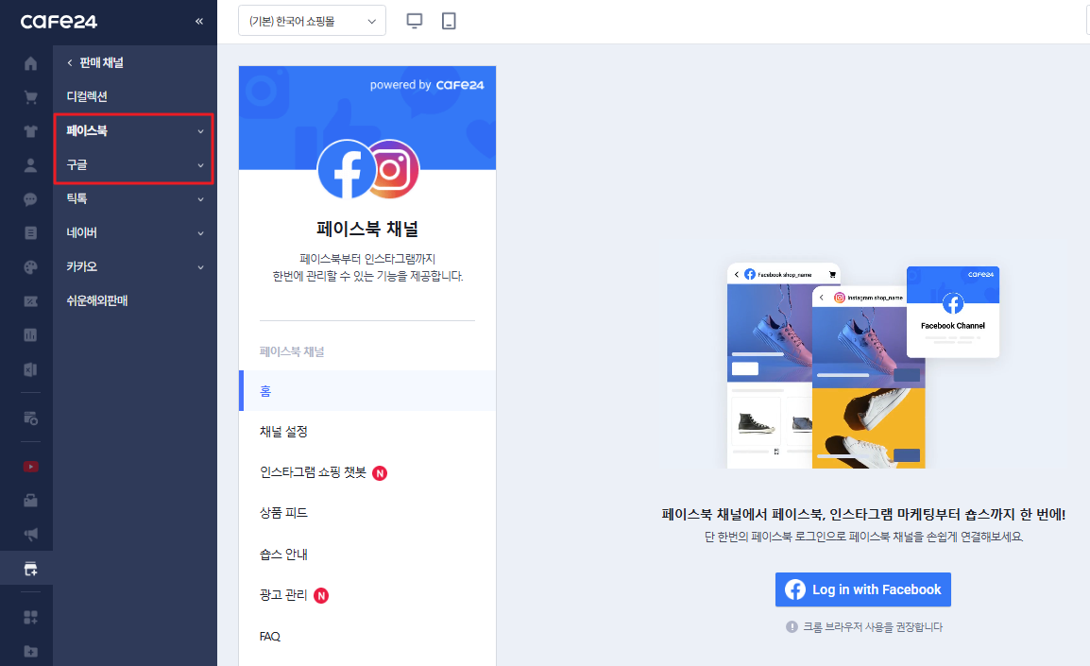Image resolution: width=1090 pixels, height=666 pixels.
Task: Open the bar chart statistics icon
Action: (30, 335)
